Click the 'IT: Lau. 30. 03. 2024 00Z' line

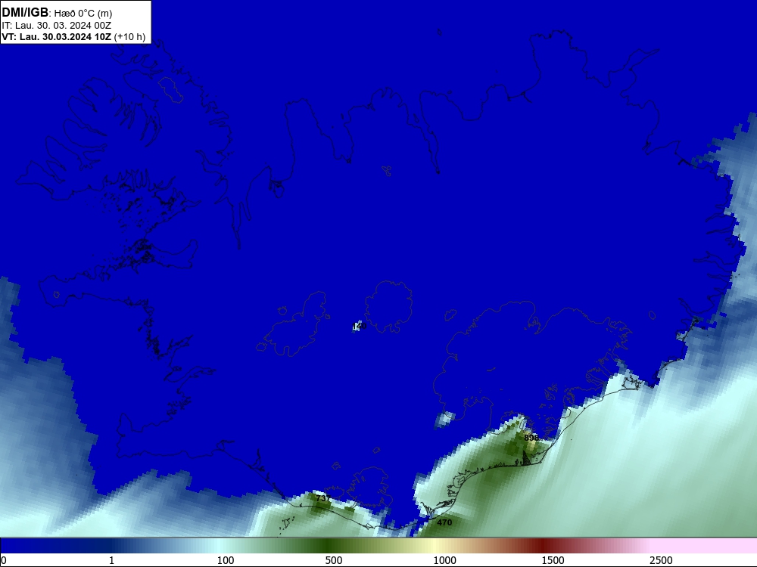tap(57, 26)
